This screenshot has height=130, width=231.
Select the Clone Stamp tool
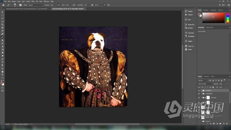pyautogui.click(x=2, y=40)
